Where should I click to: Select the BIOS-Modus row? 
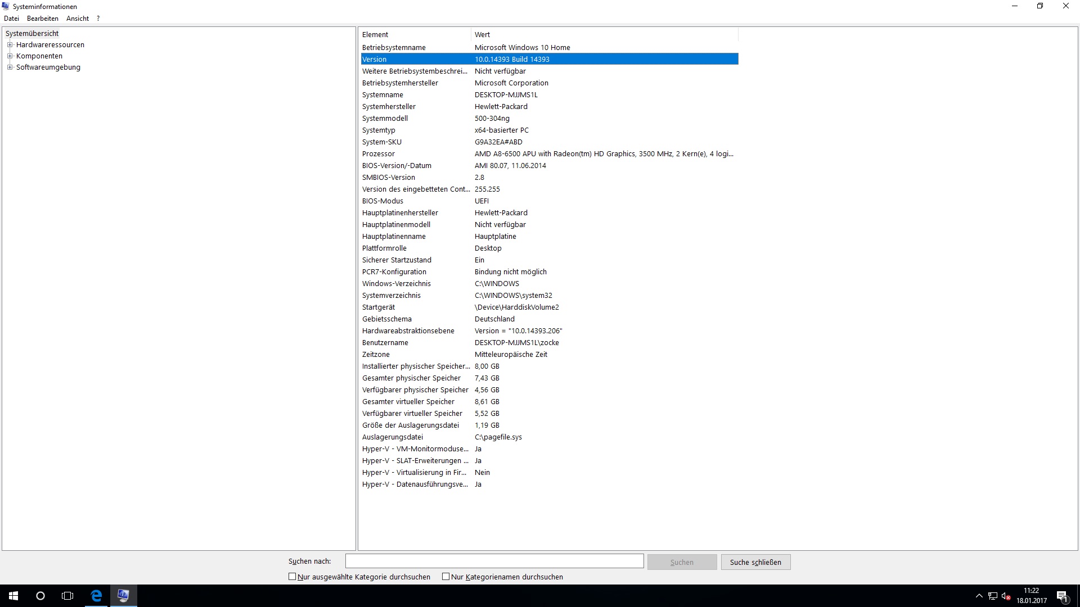click(x=550, y=201)
